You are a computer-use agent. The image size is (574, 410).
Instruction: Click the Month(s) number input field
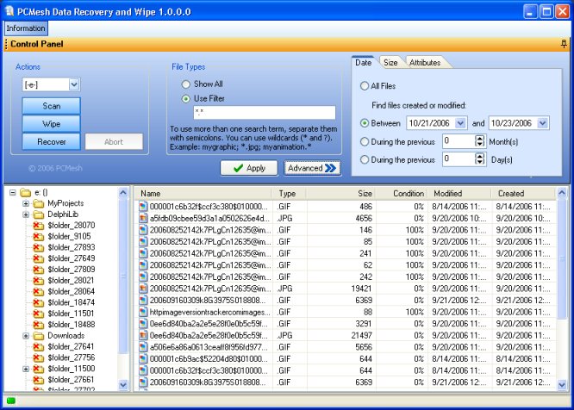pyautogui.click(x=459, y=141)
